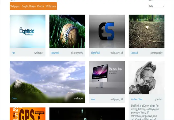174x120 pixels.
Task: Open the iMac render thumbnail
Action: click(x=107, y=78)
